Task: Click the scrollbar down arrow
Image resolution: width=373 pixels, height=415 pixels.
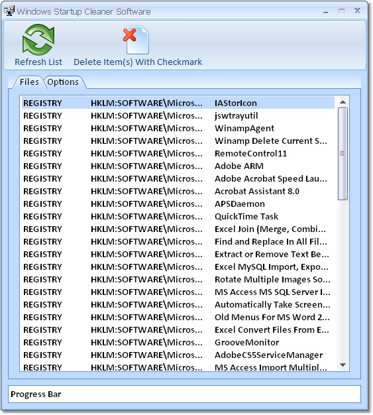Action: coord(343,365)
